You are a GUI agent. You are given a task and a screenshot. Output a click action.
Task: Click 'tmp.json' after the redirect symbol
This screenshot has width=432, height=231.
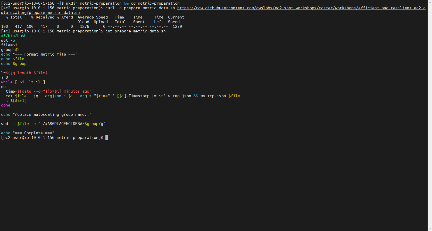tap(182, 96)
